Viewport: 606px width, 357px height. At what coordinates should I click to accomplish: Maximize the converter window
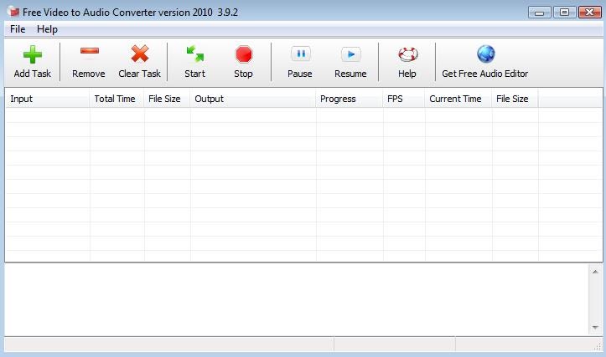click(564, 13)
